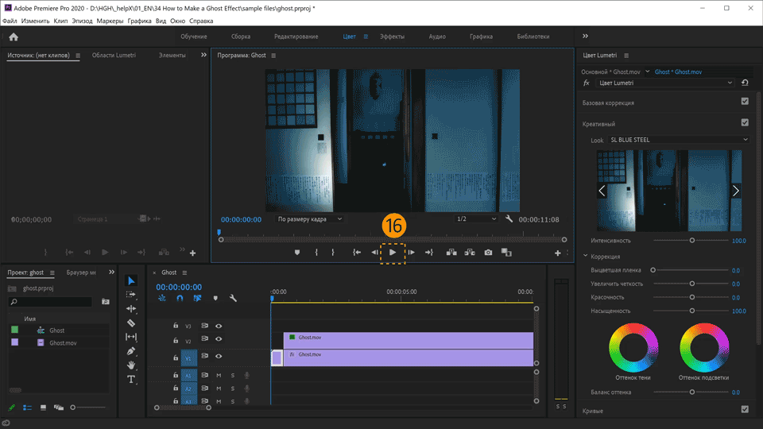Open the Program monitor settings wrench
Viewport: 763px width, 429px height.
tap(509, 219)
